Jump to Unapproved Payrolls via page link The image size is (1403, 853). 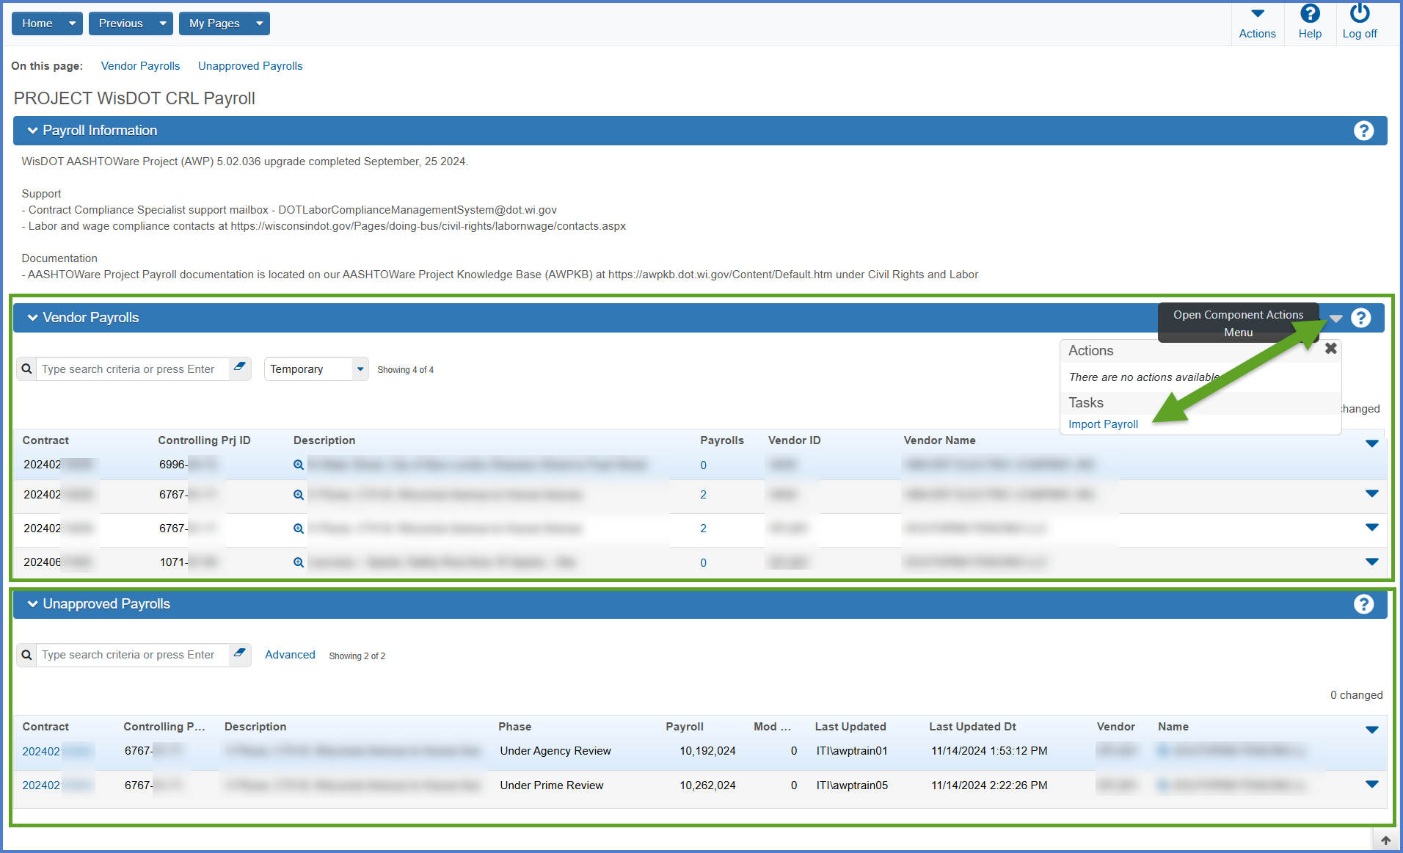pyautogui.click(x=250, y=66)
